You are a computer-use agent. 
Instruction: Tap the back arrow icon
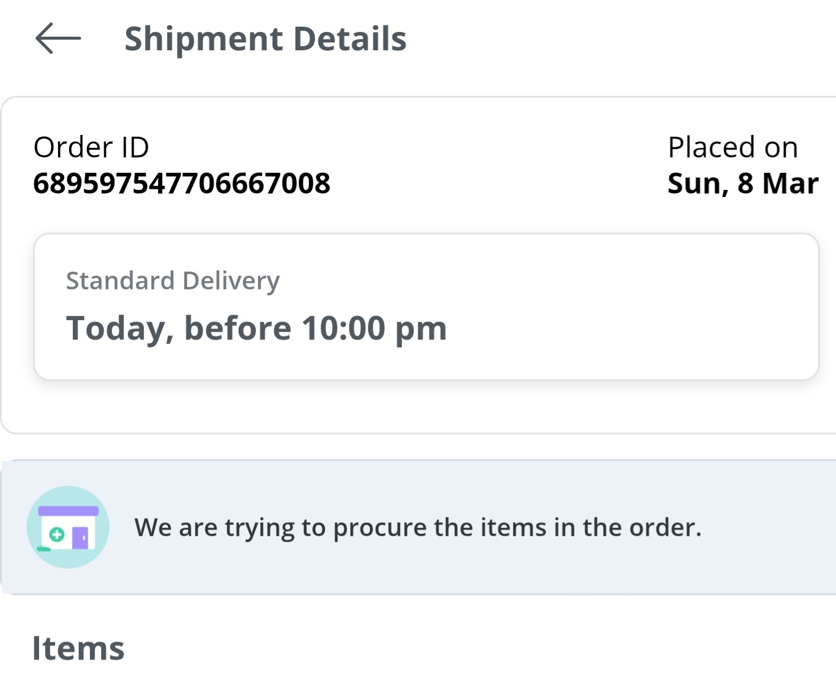[58, 38]
